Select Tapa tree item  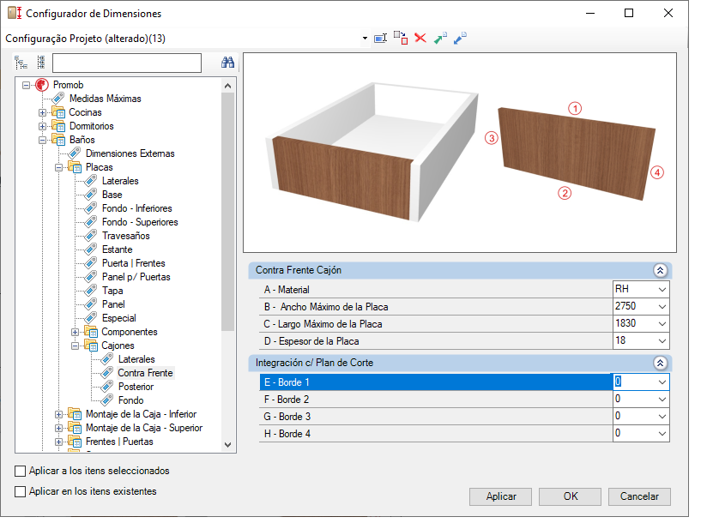coord(112,291)
